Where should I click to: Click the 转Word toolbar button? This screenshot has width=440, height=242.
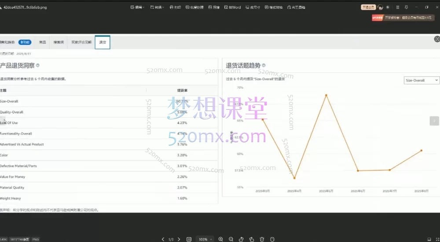point(233,7)
